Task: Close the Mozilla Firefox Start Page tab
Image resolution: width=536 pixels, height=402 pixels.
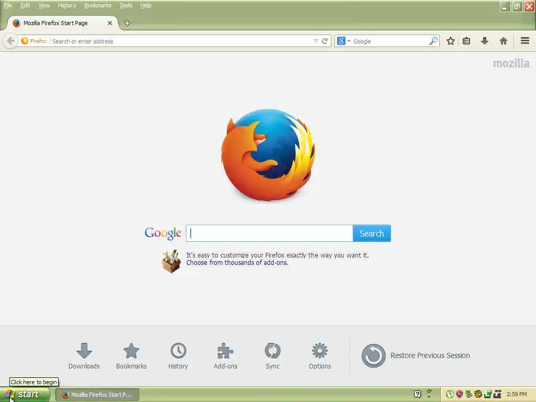Action: pos(110,23)
